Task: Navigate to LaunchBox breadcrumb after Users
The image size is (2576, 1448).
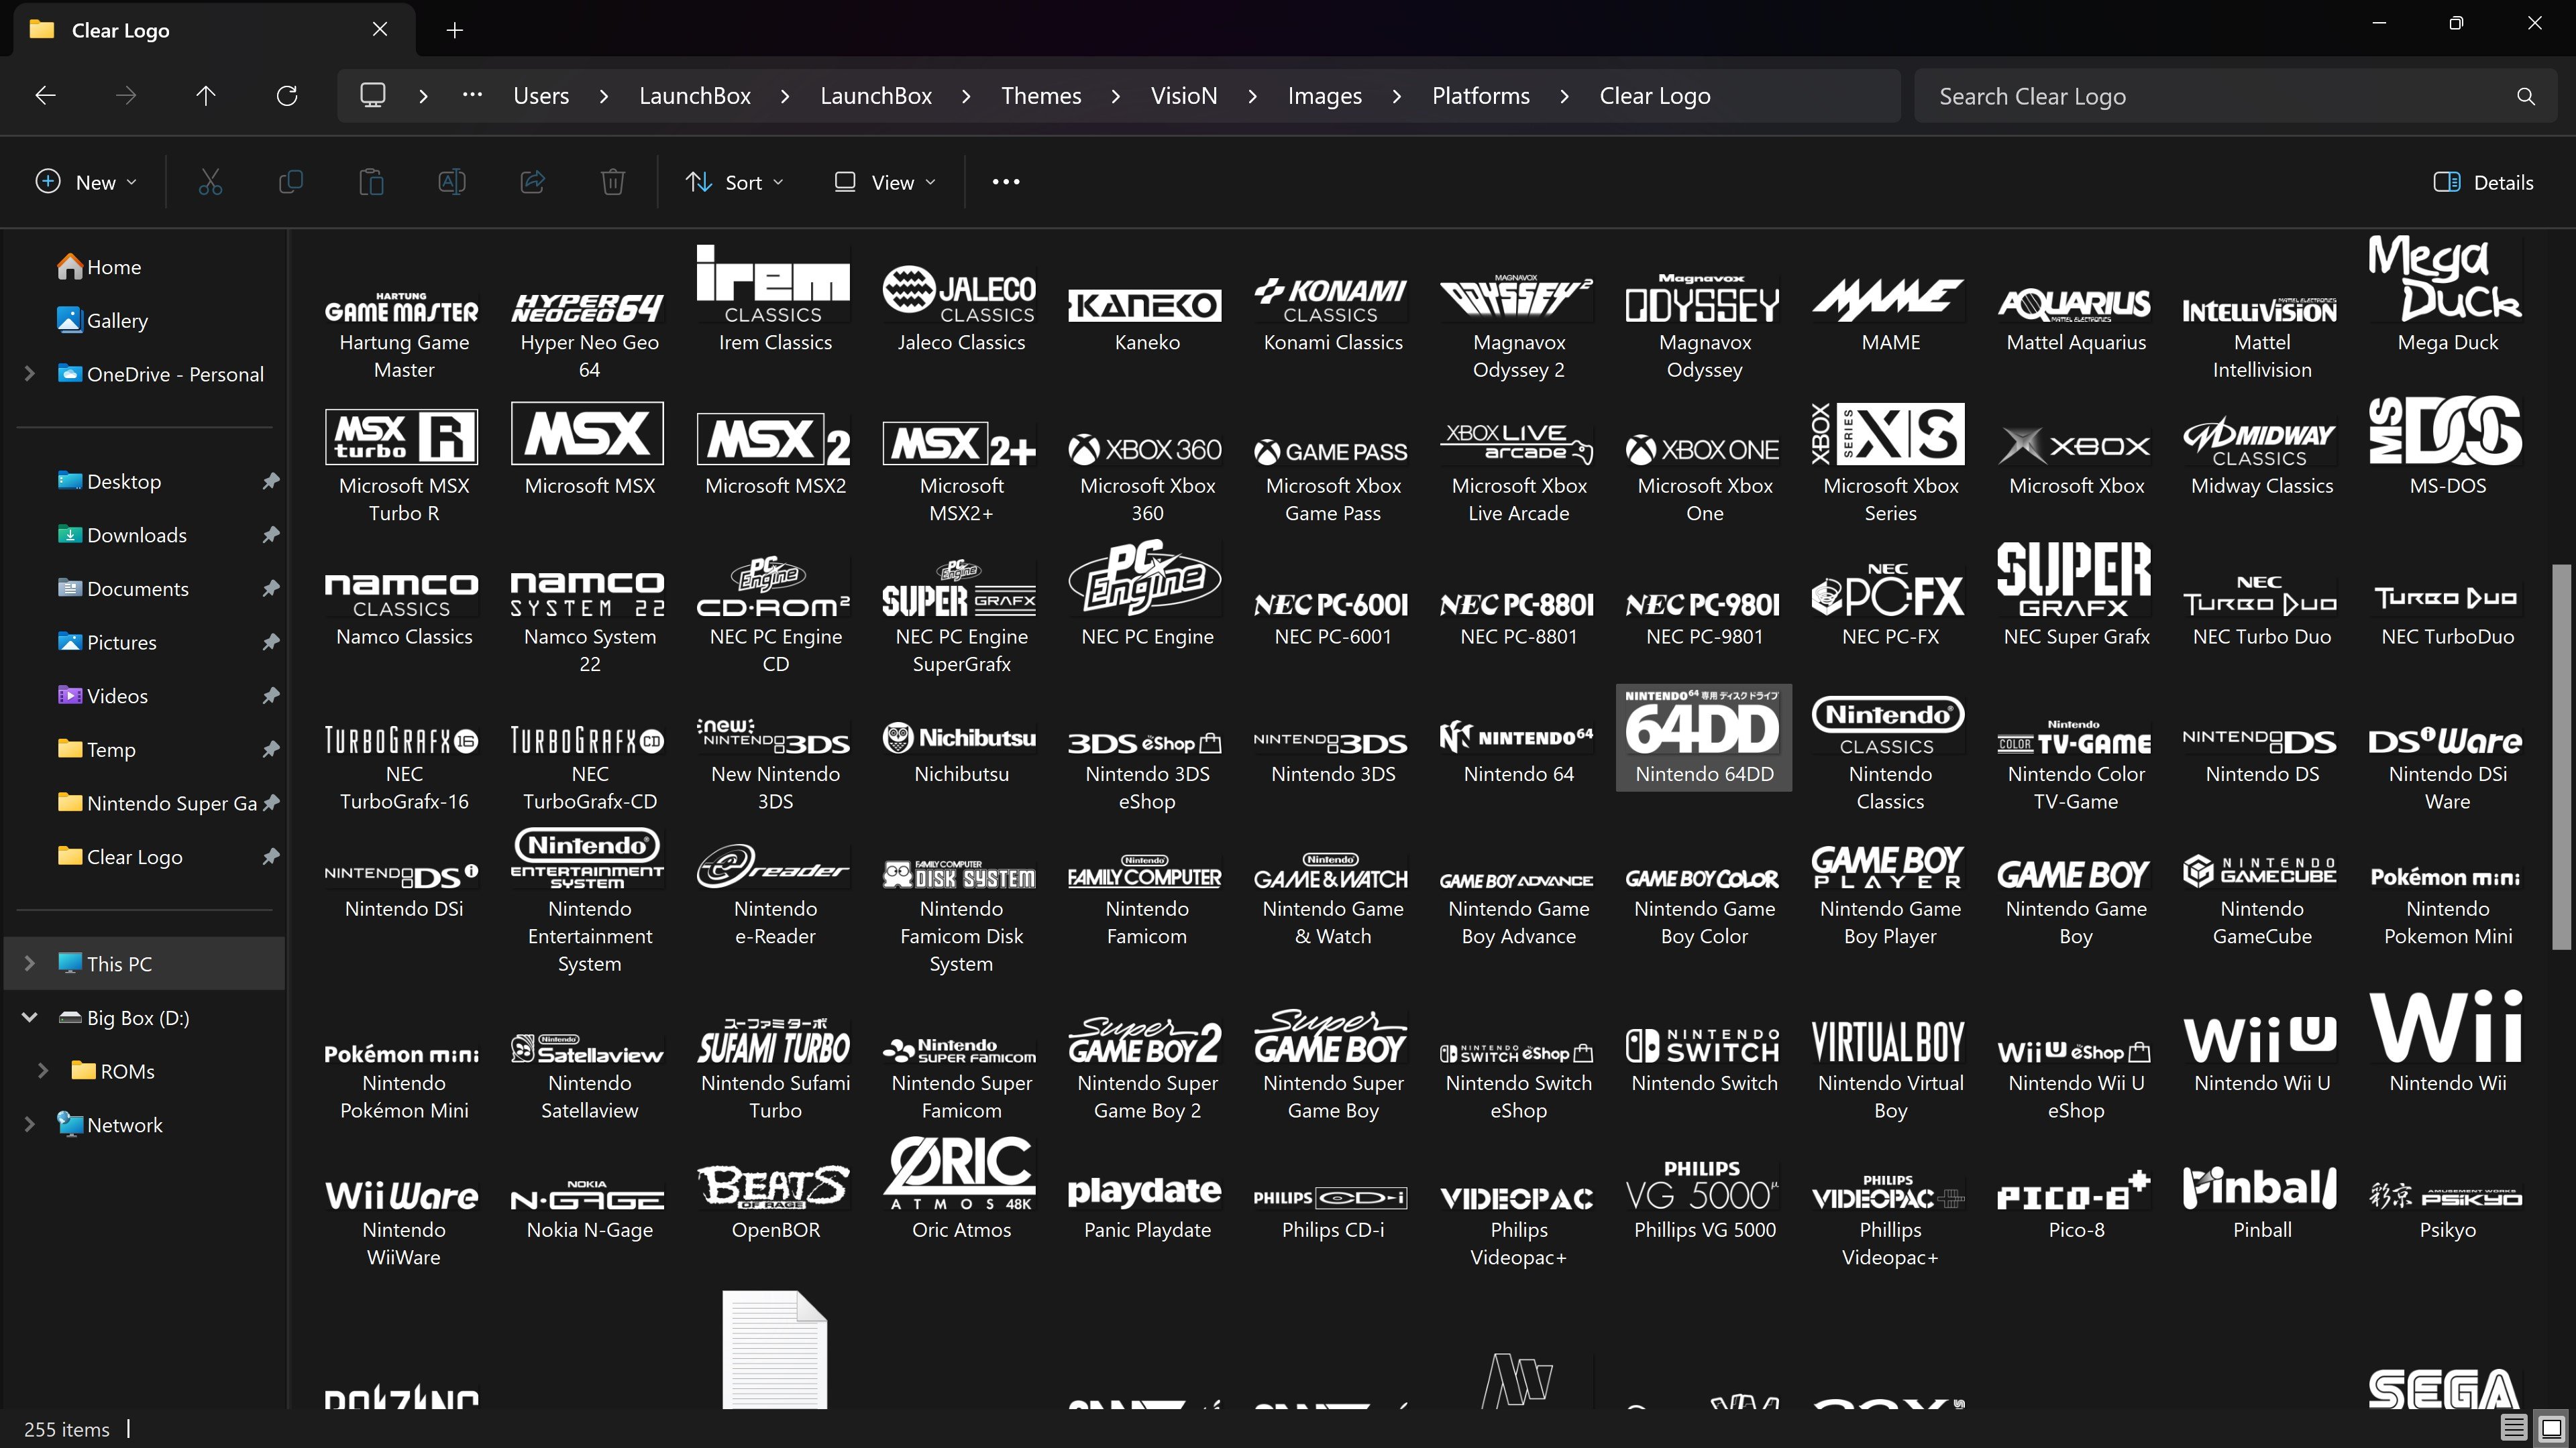Action: pyautogui.click(x=695, y=96)
